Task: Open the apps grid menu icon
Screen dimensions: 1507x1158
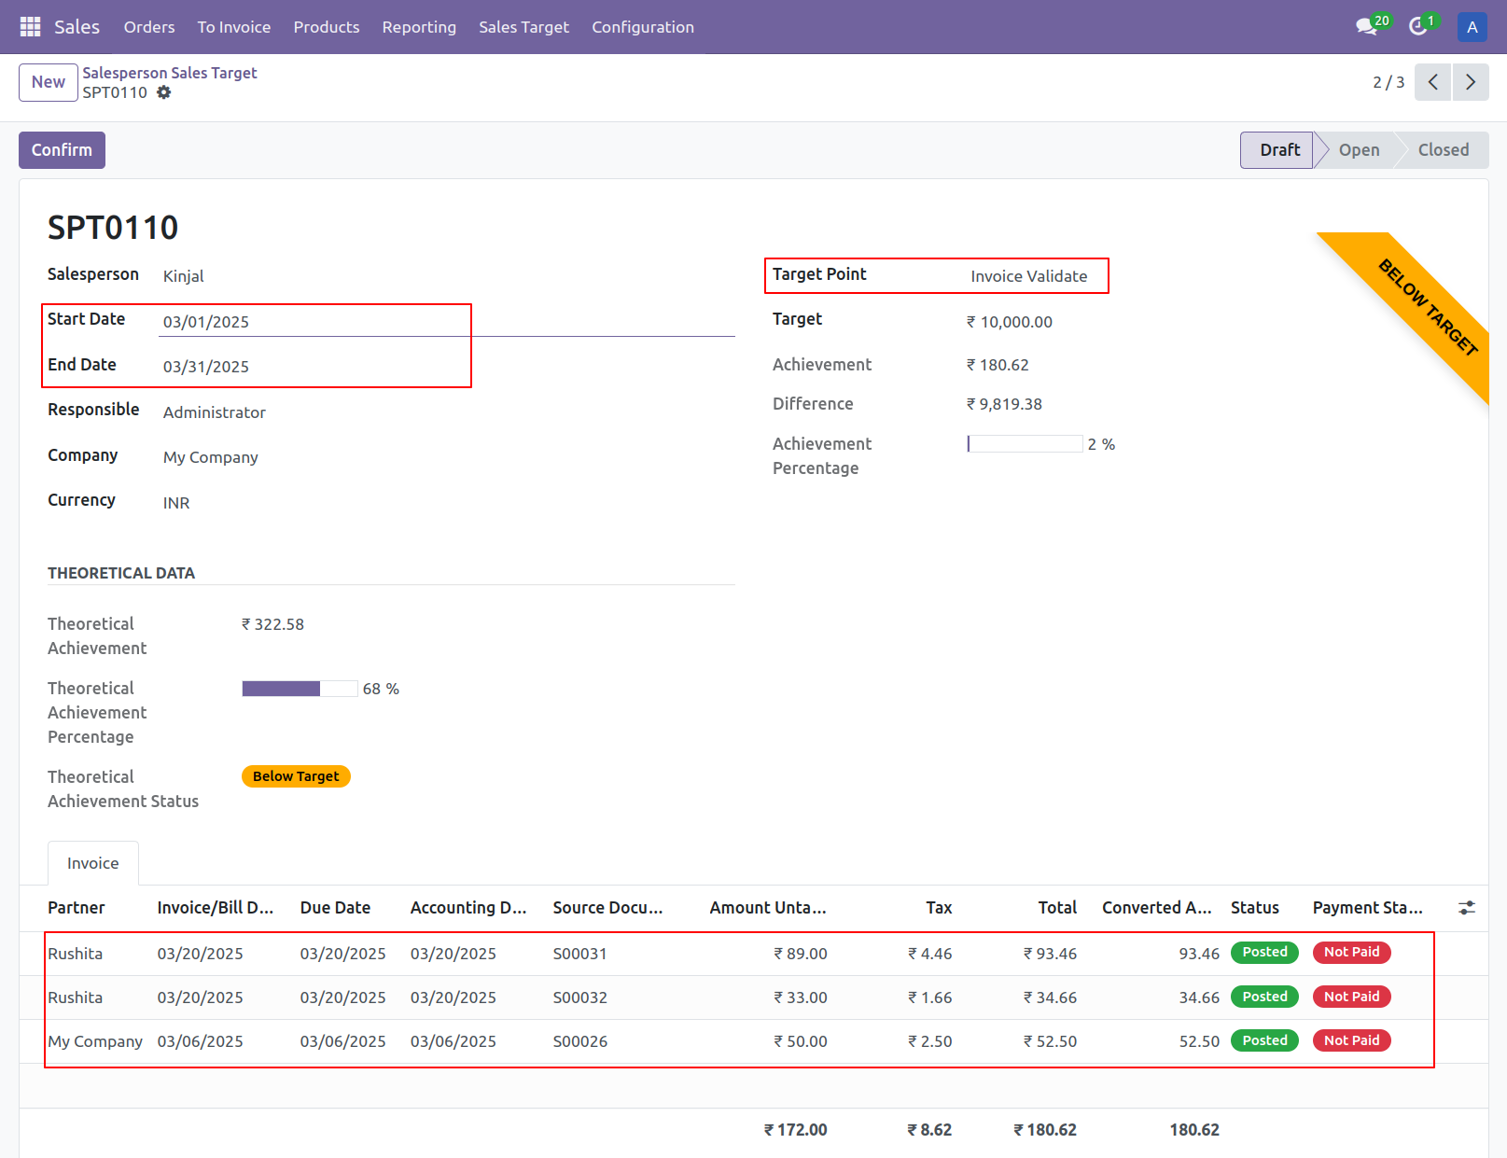Action: (x=30, y=27)
